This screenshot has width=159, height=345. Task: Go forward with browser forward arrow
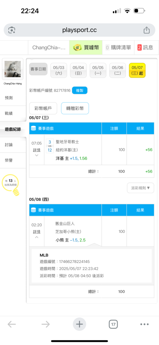point(46,324)
